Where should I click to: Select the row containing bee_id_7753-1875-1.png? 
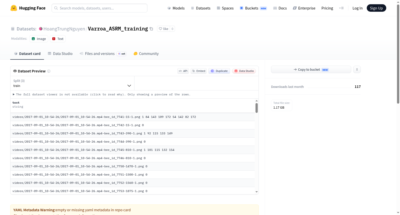click(132, 191)
